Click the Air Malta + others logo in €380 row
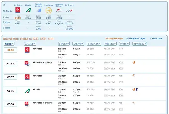 [x=27, y=104]
